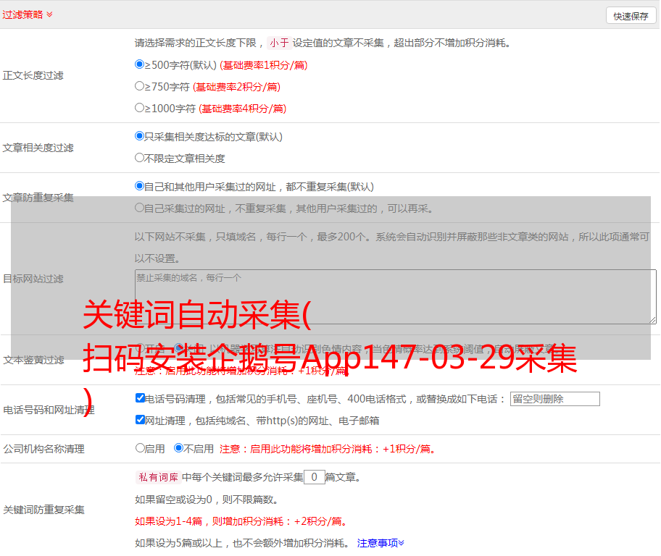Image resolution: width=661 pixels, height=556 pixels.
Task: Click the 目标网站过滤 row label
Action: tap(33, 279)
